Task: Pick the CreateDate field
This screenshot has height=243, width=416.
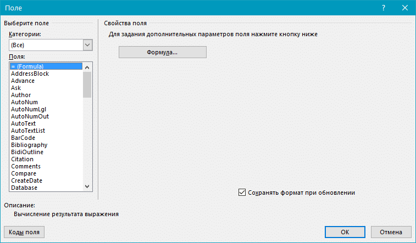Action: pyautogui.click(x=26, y=180)
